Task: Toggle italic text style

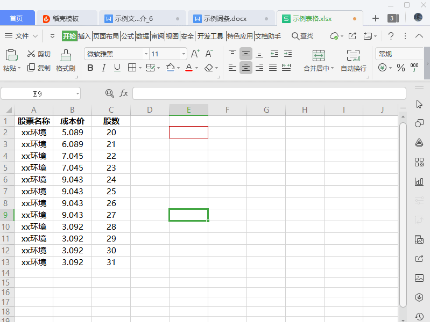Action: pyautogui.click(x=103, y=68)
